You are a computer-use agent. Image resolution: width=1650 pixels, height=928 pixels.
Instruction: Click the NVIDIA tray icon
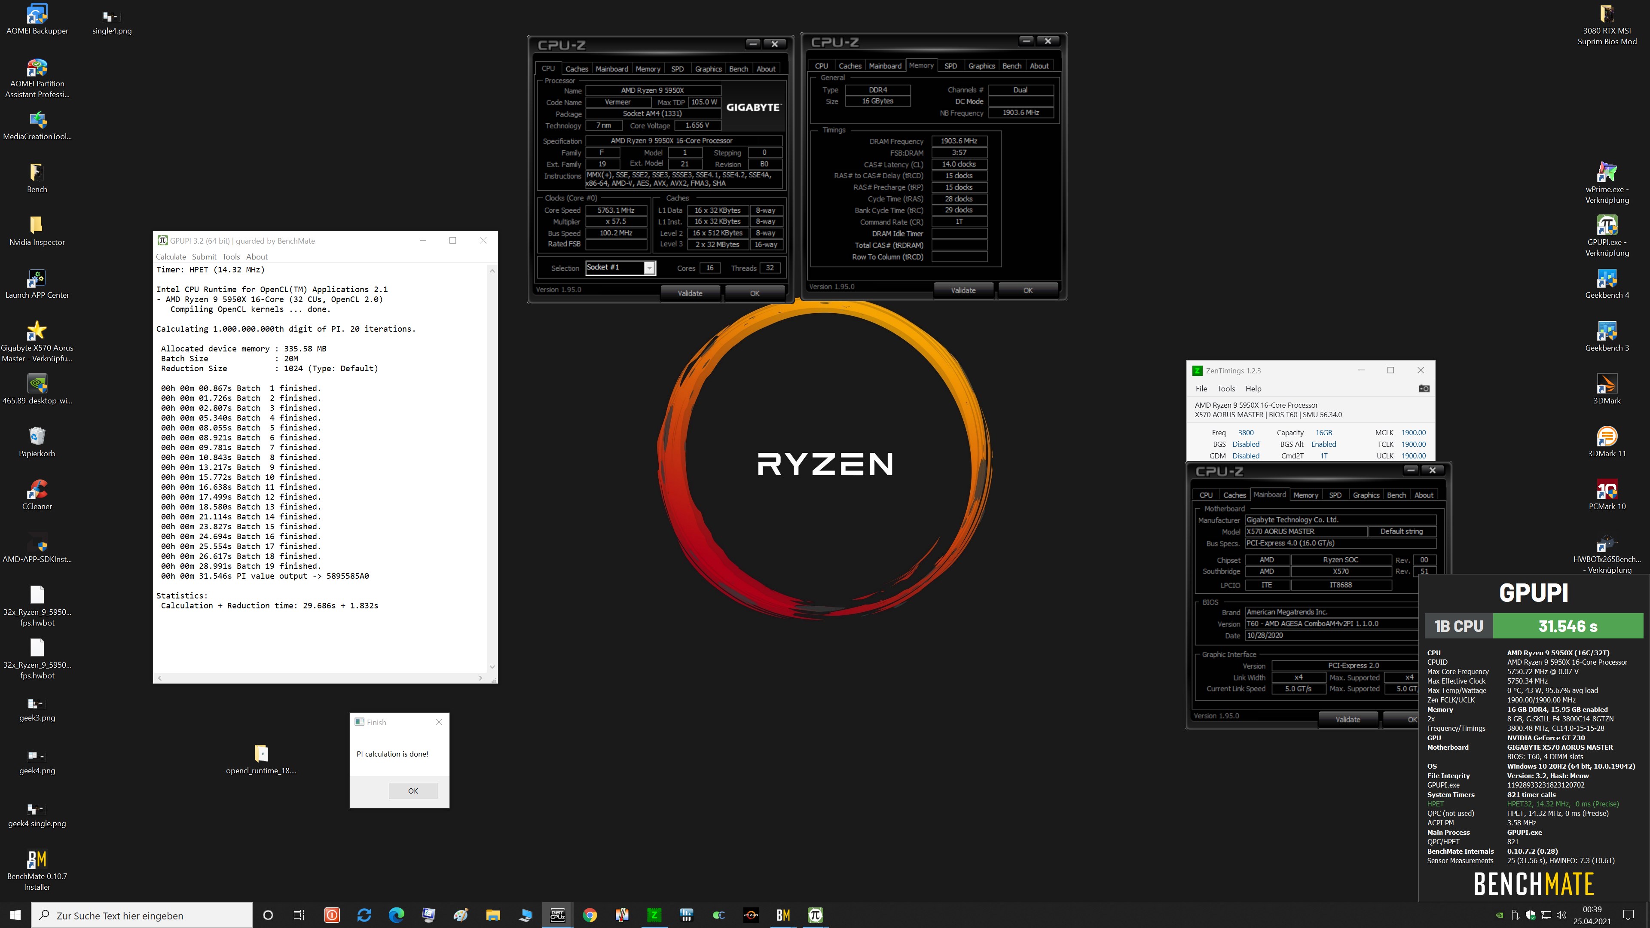click(1500, 915)
